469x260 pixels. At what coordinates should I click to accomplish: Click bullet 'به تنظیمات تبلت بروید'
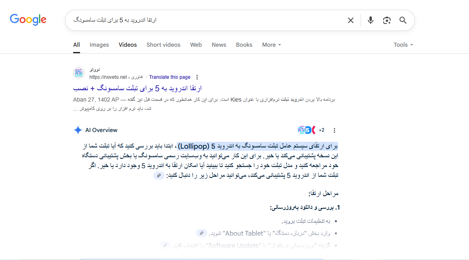306,221
